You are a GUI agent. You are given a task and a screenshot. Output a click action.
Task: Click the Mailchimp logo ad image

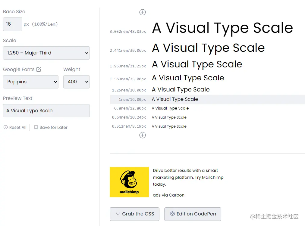click(x=129, y=182)
